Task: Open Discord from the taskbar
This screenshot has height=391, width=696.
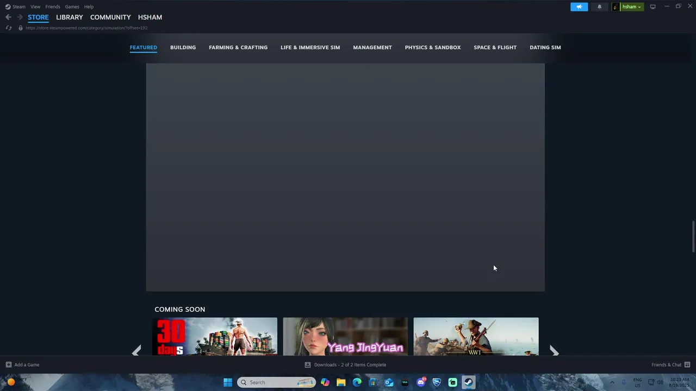Action: coord(421,382)
